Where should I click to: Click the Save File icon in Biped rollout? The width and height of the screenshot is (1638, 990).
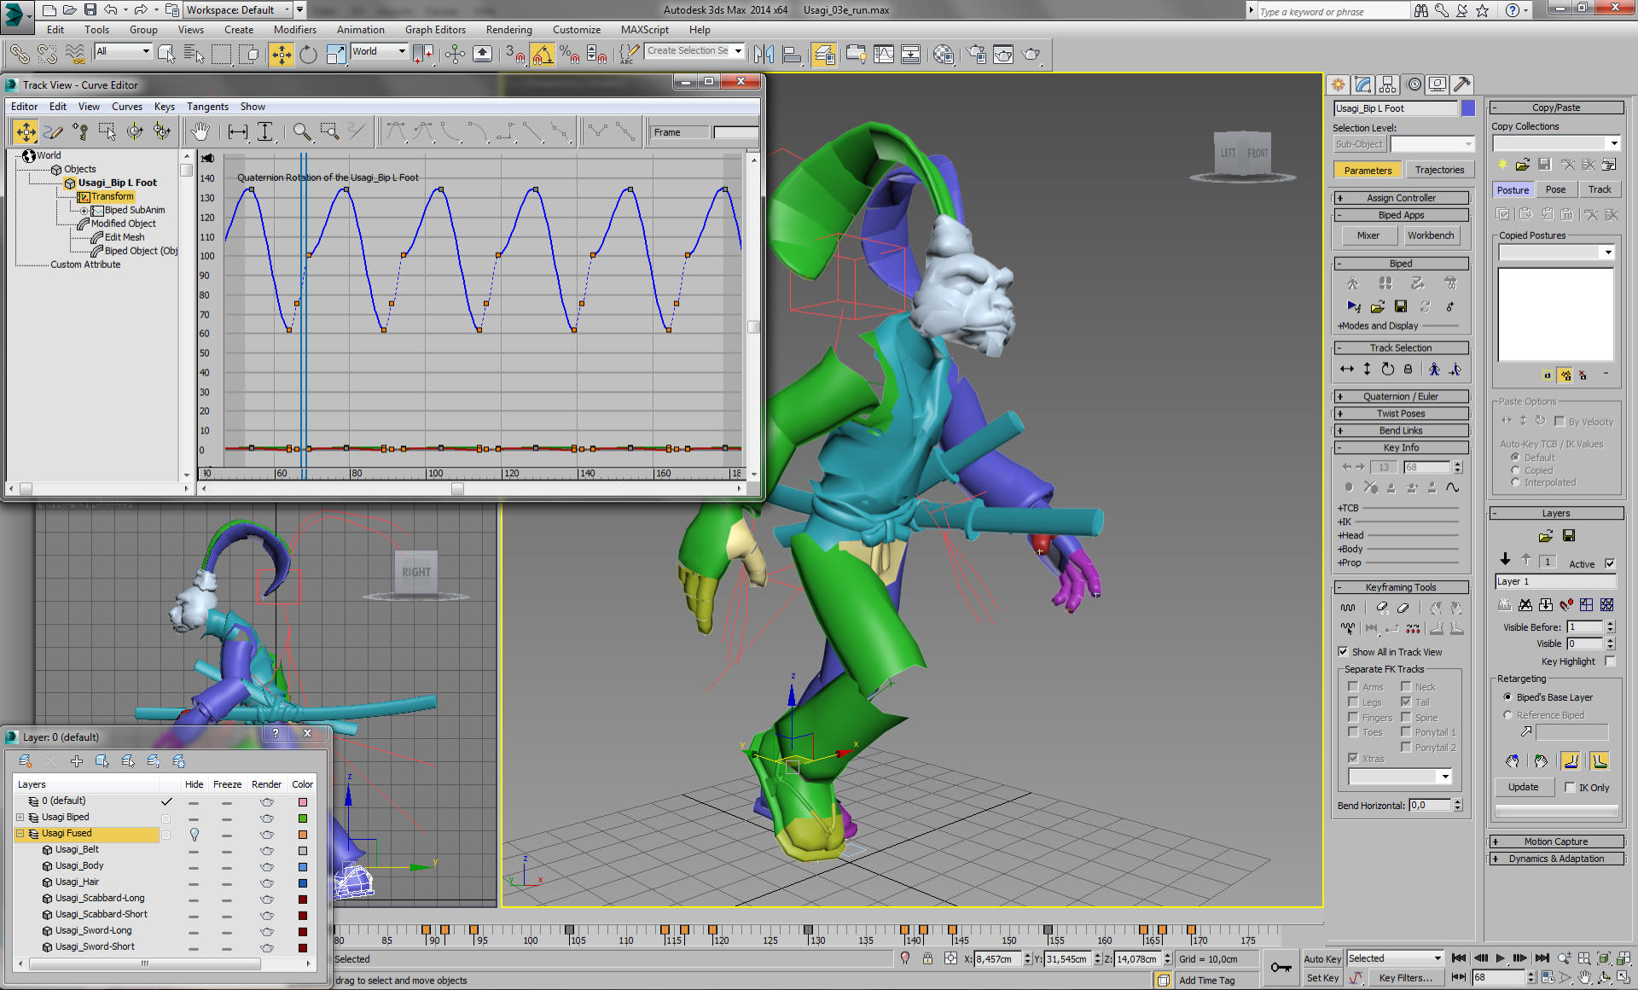point(1400,306)
